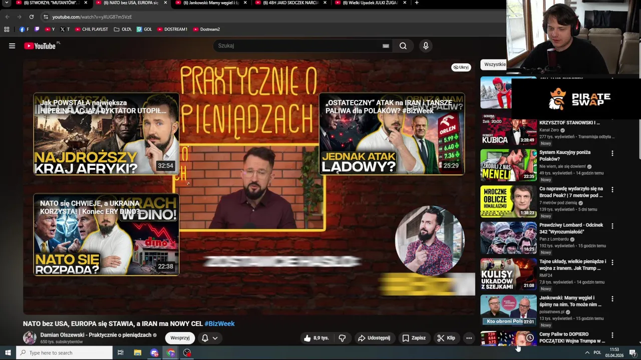The image size is (641, 360).
Task: Open File Explorer from the taskbar
Action: click(138, 353)
